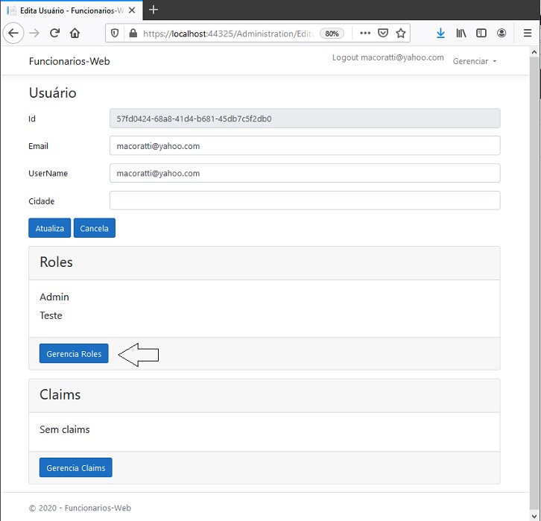Expand the Gerenciar dropdown menu
The width and height of the screenshot is (541, 521).
pos(475,61)
